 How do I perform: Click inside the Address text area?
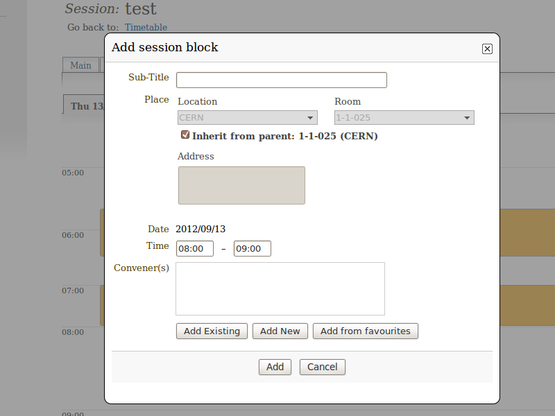(241, 185)
